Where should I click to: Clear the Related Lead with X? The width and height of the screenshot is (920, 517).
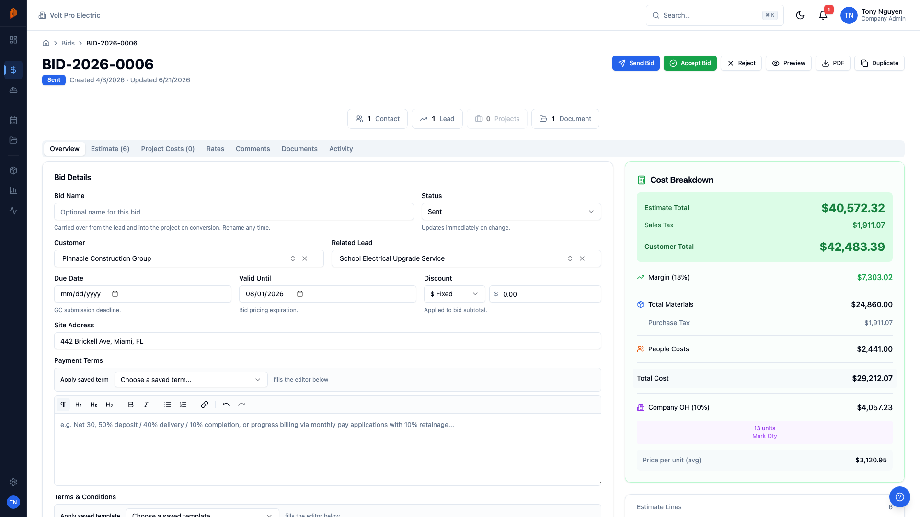click(x=582, y=258)
